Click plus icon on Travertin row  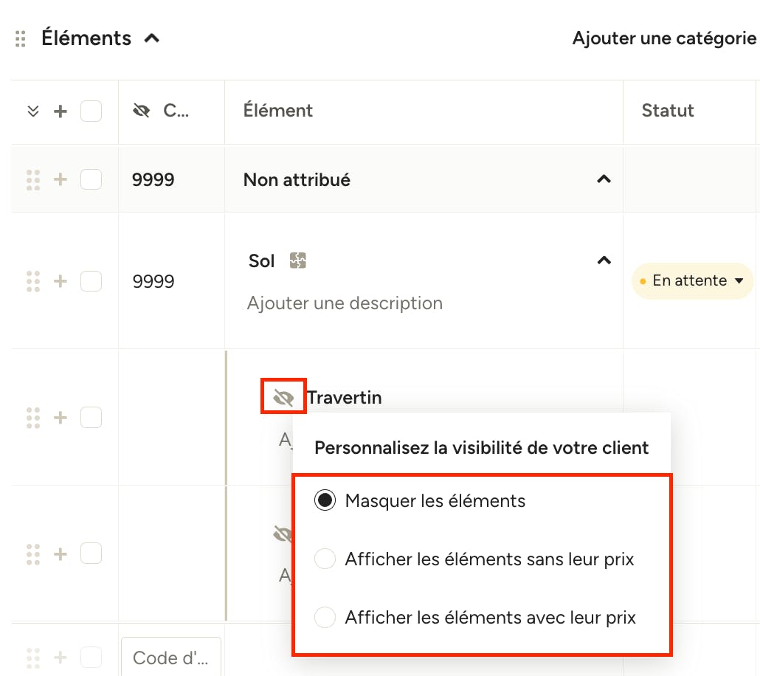click(x=60, y=418)
